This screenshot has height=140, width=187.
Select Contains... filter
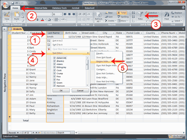(x=106, y=69)
